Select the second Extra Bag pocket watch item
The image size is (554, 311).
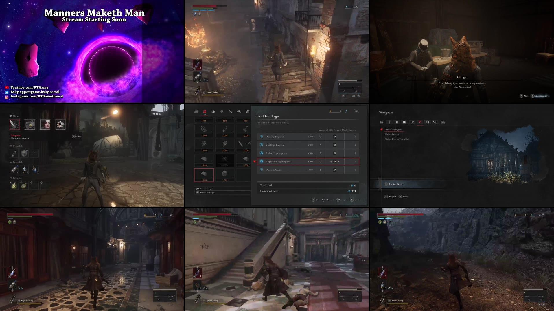pos(24,185)
